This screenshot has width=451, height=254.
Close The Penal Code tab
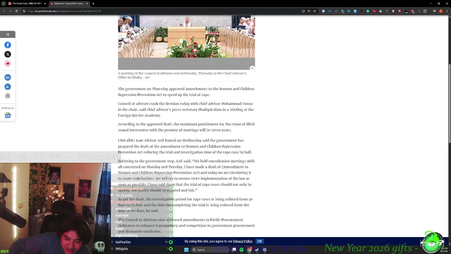point(45,4)
